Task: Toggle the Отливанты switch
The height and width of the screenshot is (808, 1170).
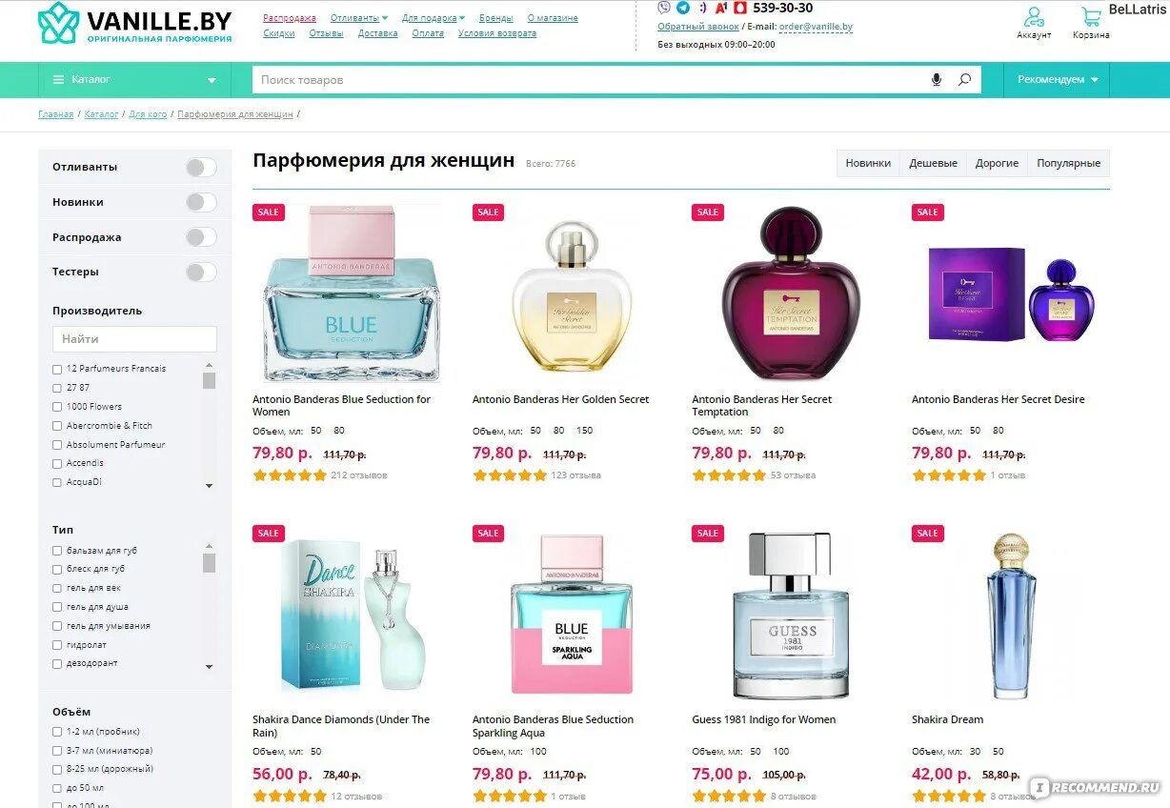Action: coord(201,168)
